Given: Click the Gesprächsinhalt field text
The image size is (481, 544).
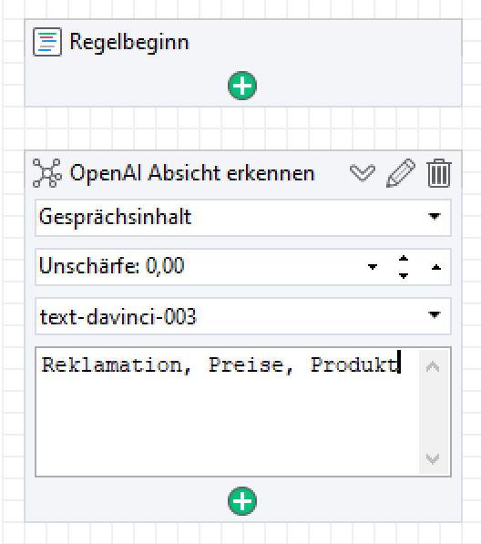Looking at the screenshot, I should (x=115, y=217).
